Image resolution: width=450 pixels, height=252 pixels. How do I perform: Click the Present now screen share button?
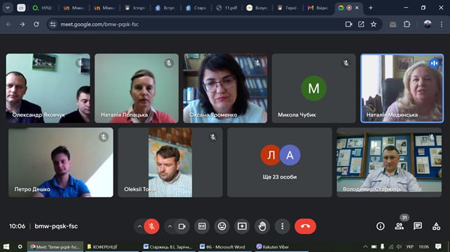coord(242,226)
